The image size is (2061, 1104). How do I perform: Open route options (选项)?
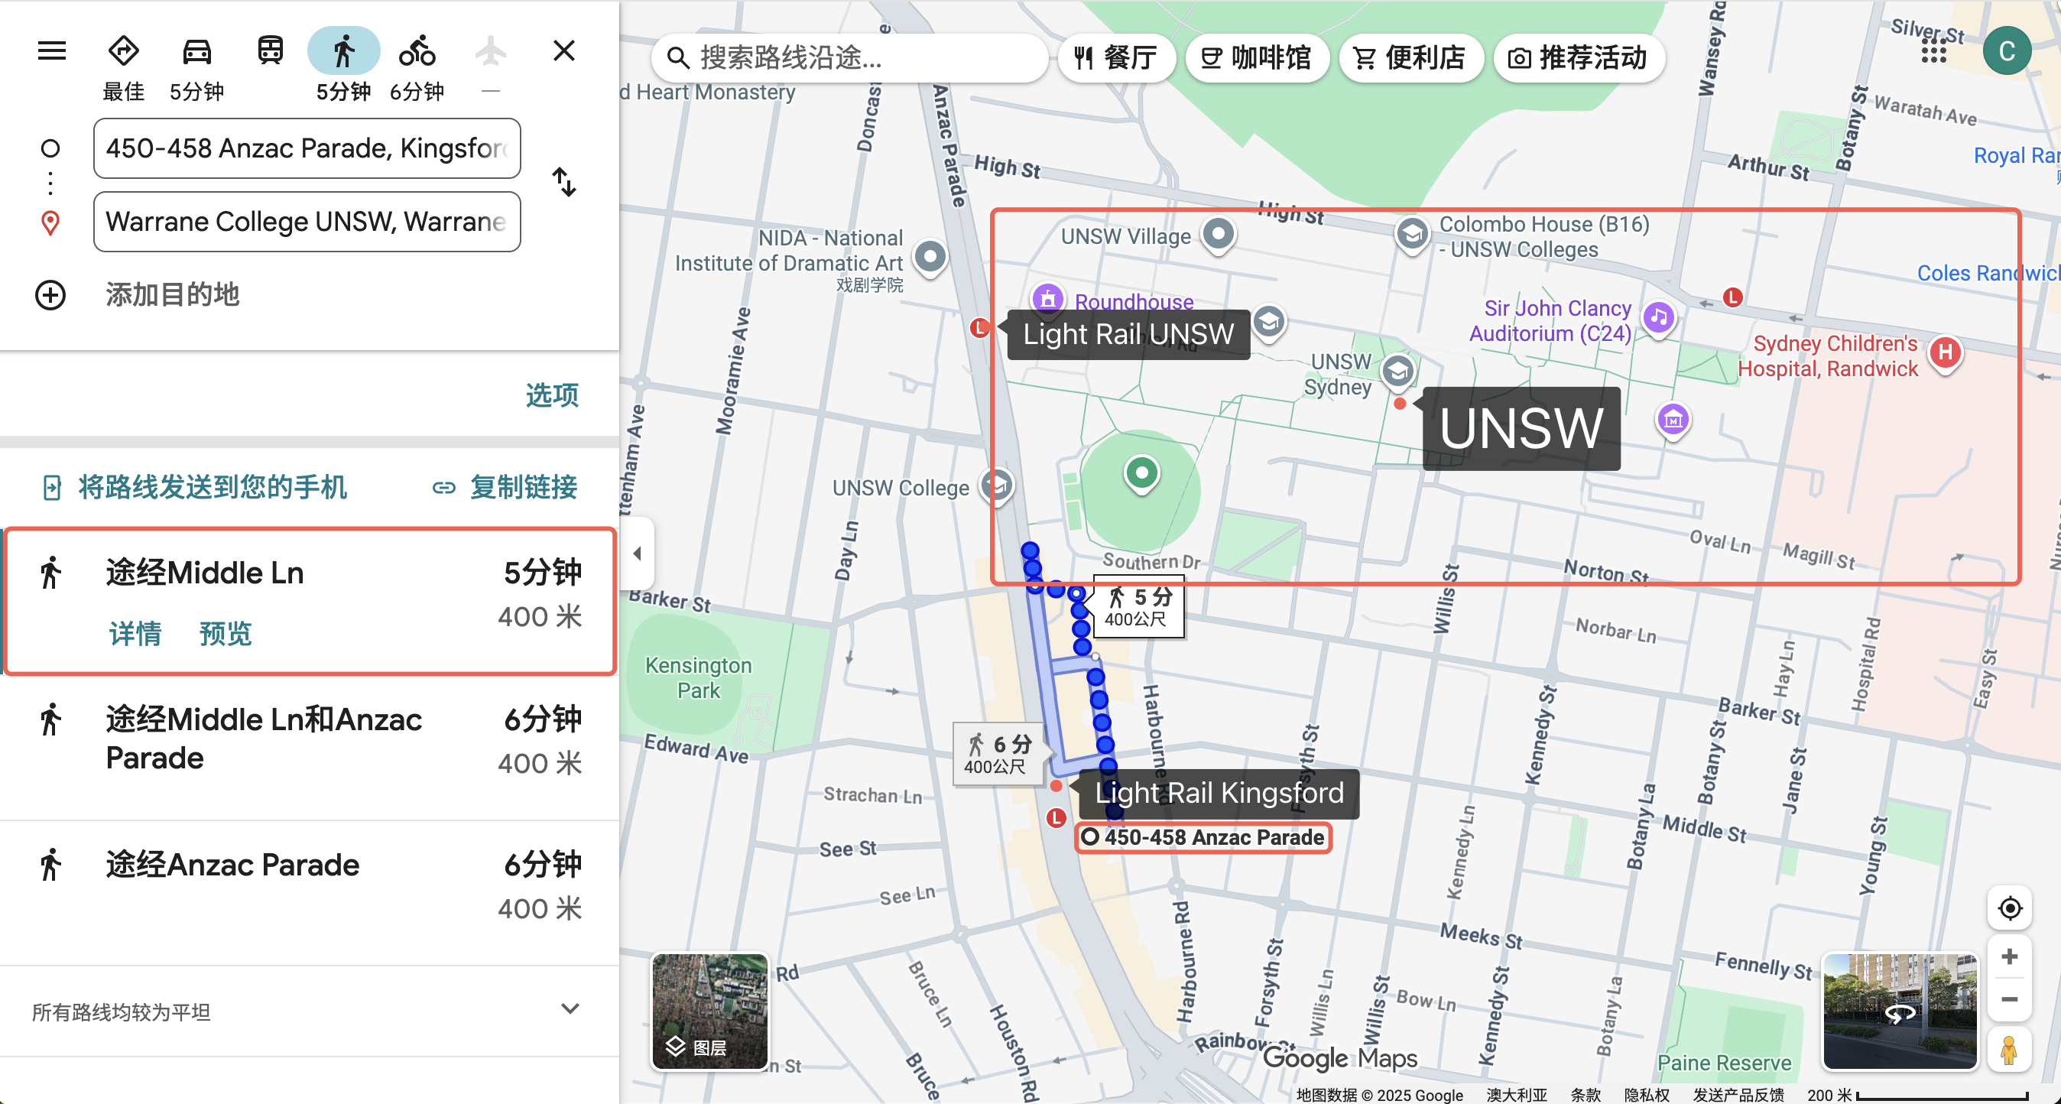tap(551, 395)
